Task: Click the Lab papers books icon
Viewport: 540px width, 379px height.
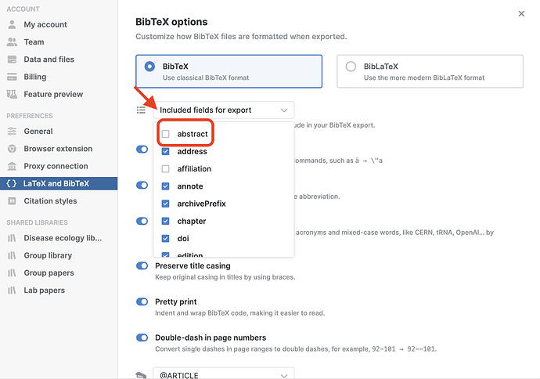Action: point(12,291)
